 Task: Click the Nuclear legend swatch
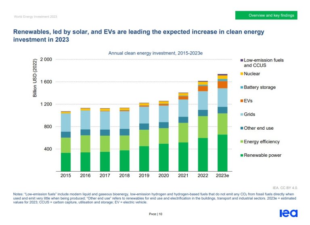click(242, 74)
